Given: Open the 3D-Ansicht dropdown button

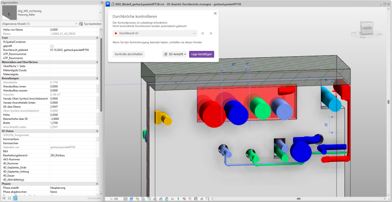Looking at the screenshot, I should [175, 54].
